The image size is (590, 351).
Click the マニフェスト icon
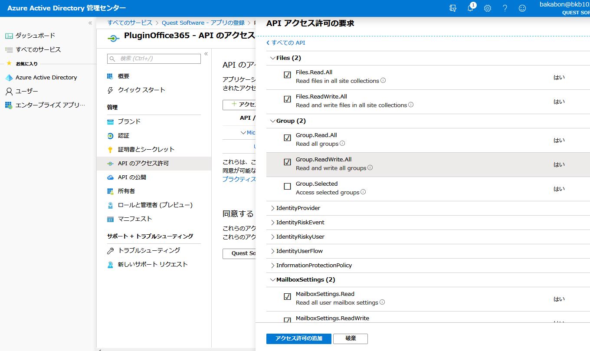110,219
